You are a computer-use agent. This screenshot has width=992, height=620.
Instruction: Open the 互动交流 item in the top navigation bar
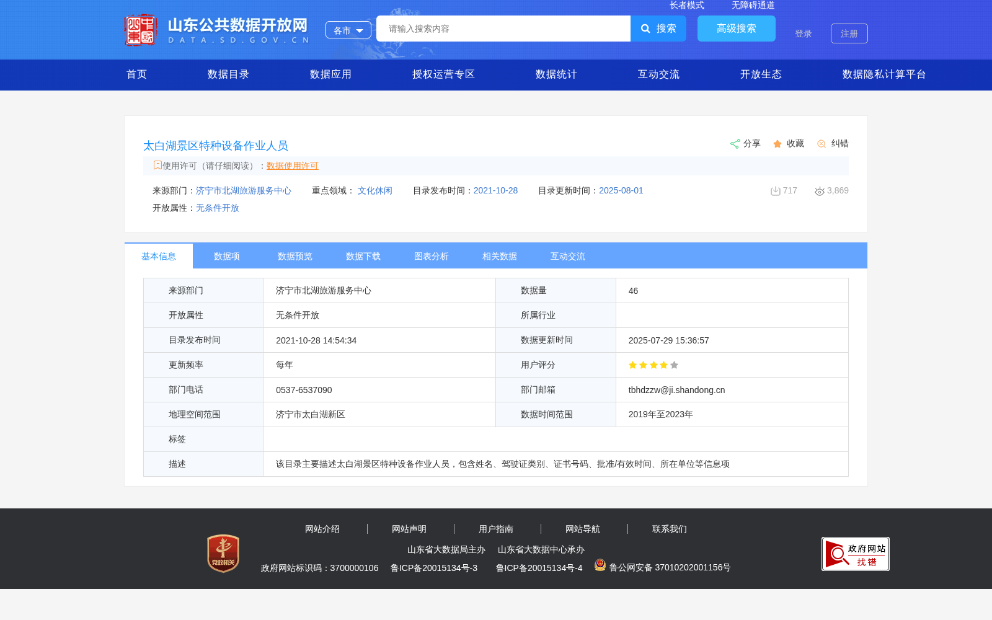(x=659, y=74)
